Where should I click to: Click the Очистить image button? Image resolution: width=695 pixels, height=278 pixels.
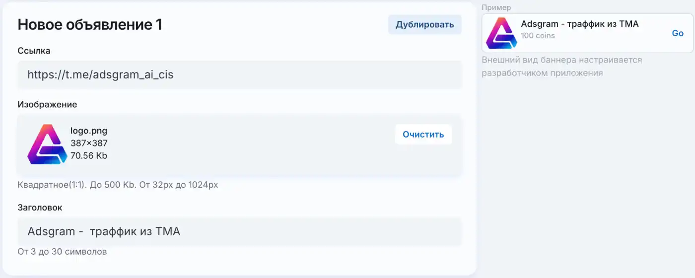coord(423,135)
